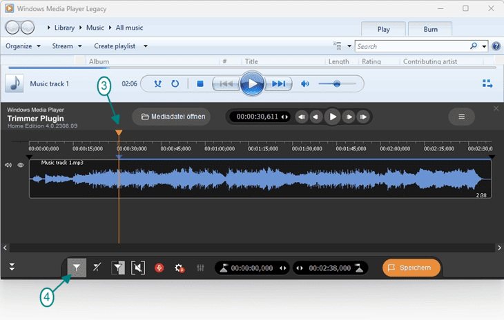The image size is (504, 320).
Task: Click the mute selection speaker icon
Action: point(138,268)
